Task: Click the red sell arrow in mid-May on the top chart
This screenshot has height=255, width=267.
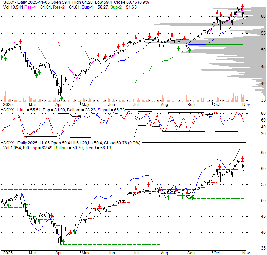Action: pos(98,55)
